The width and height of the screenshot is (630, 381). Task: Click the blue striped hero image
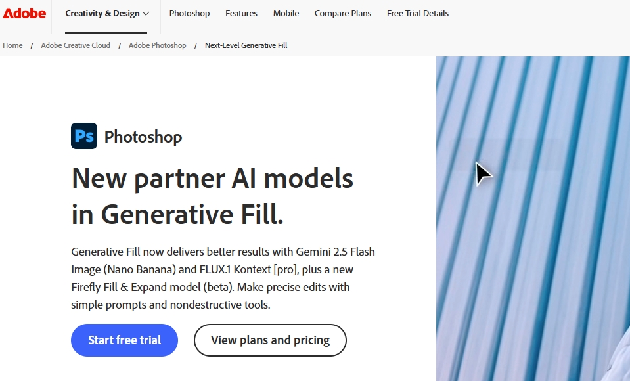532,217
